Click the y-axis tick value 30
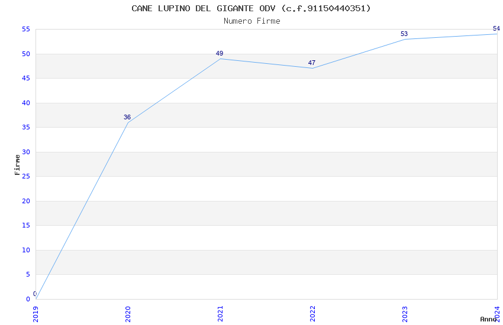This screenshot has height=325, width=503. [26, 152]
